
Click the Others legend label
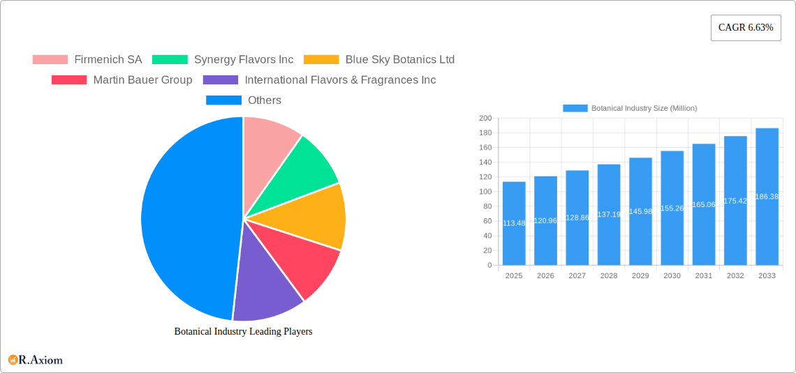tap(265, 100)
